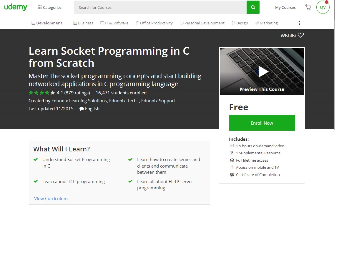
Task: Open the QV profile avatar
Action: point(323,7)
